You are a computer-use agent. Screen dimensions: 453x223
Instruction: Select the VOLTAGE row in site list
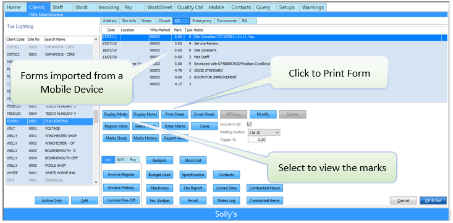(x=49, y=128)
